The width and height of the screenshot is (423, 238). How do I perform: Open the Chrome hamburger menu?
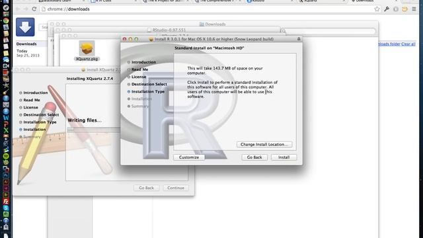pyautogui.click(x=414, y=9)
